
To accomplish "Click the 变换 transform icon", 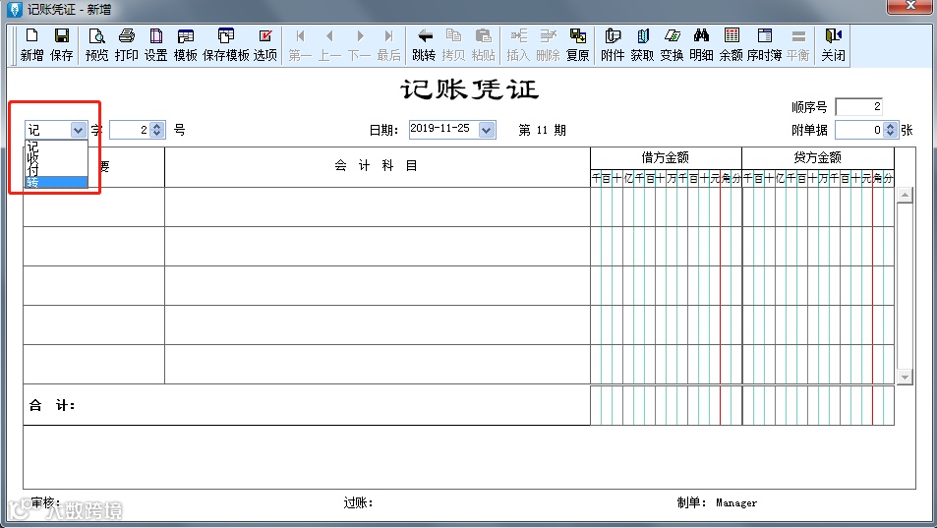I will coord(672,45).
